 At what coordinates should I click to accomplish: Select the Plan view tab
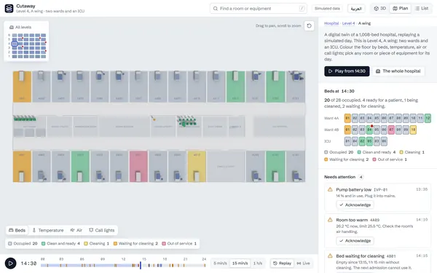click(400, 8)
